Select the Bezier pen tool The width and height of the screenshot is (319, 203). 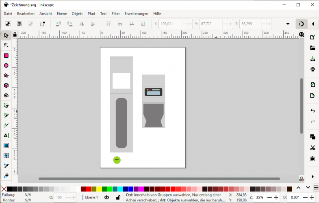[x=6, y=106]
